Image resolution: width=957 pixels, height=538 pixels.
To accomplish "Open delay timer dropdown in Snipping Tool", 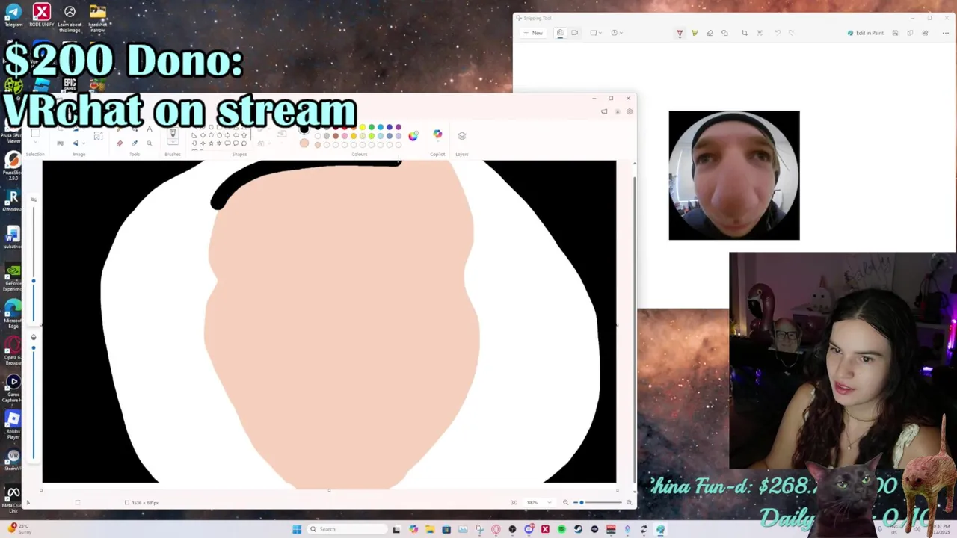I will (617, 33).
